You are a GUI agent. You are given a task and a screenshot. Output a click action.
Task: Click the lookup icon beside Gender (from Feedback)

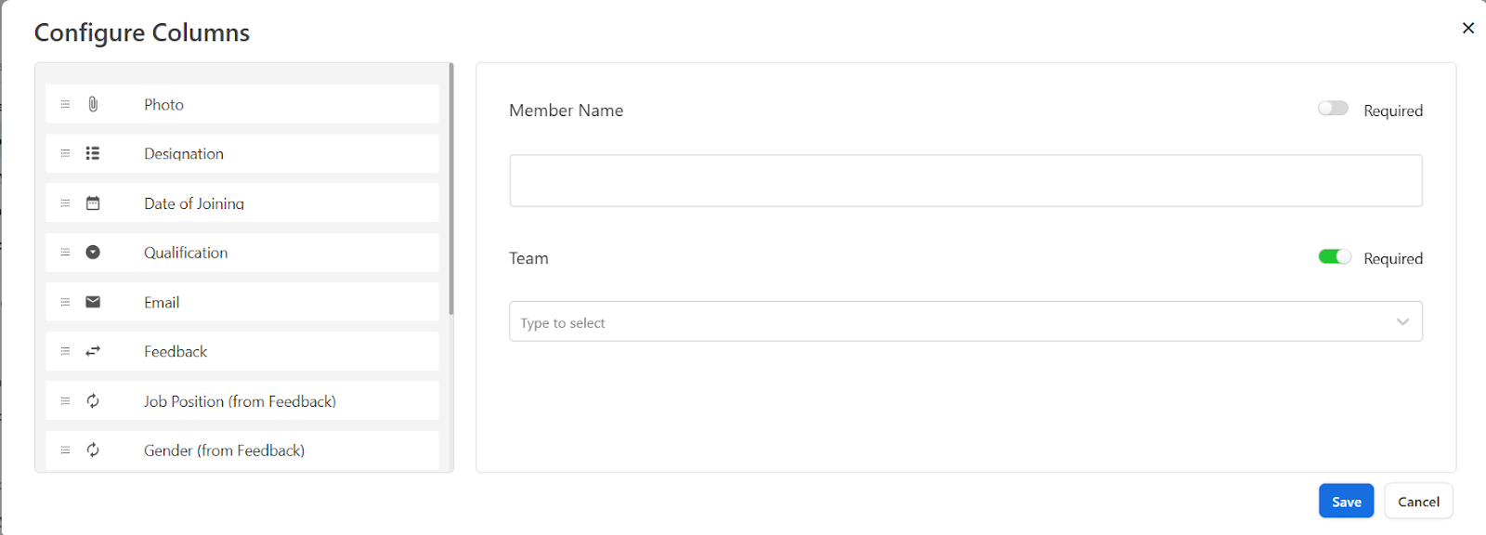(93, 450)
